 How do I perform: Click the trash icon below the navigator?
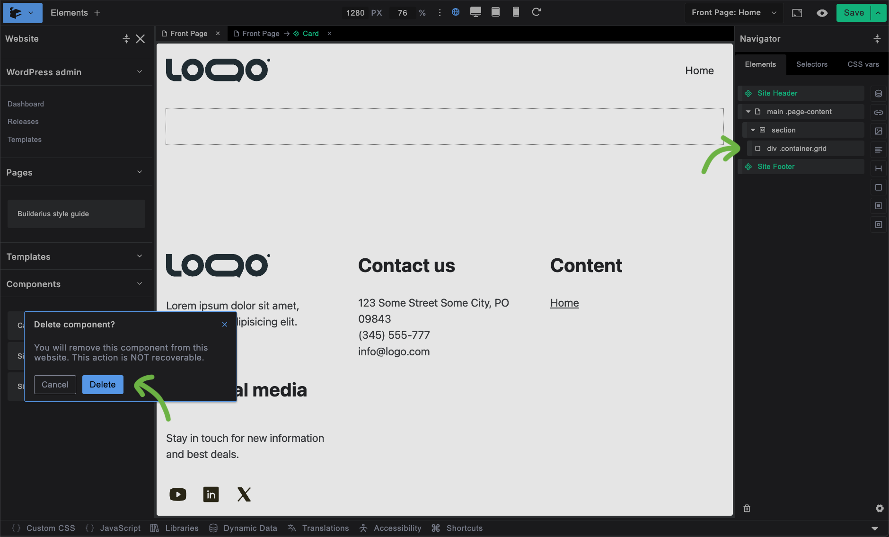747,508
